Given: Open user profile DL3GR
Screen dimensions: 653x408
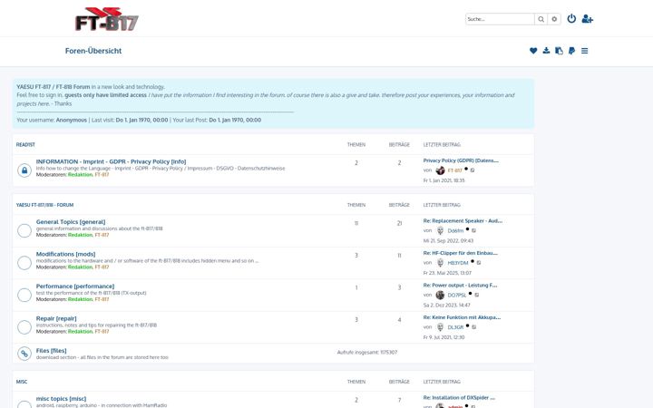Looking at the screenshot, I should click(x=455, y=327).
